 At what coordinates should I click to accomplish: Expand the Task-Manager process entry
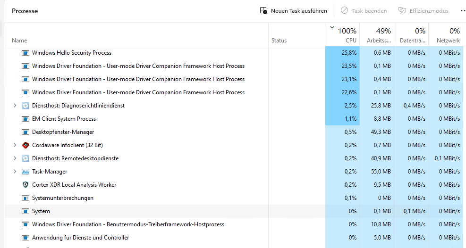[x=15, y=172]
